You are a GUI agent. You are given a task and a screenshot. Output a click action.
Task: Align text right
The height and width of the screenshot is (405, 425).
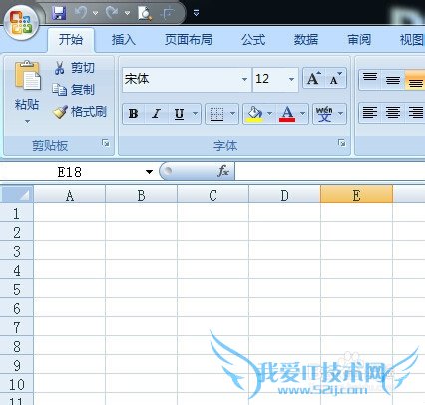416,113
